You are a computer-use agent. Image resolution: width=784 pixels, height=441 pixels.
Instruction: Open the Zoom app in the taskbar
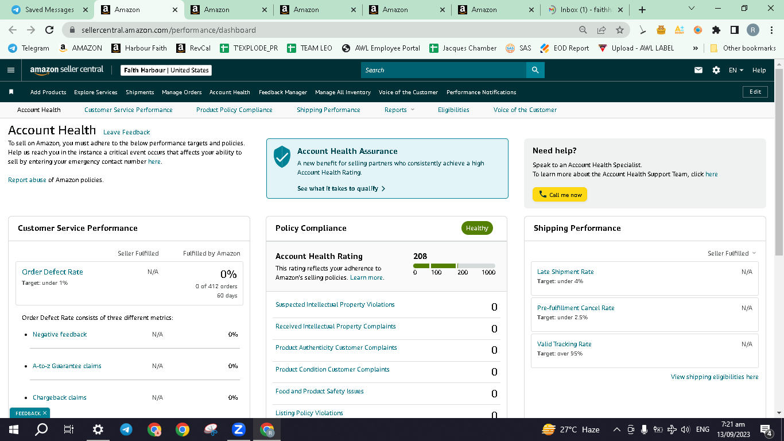[x=238, y=430]
